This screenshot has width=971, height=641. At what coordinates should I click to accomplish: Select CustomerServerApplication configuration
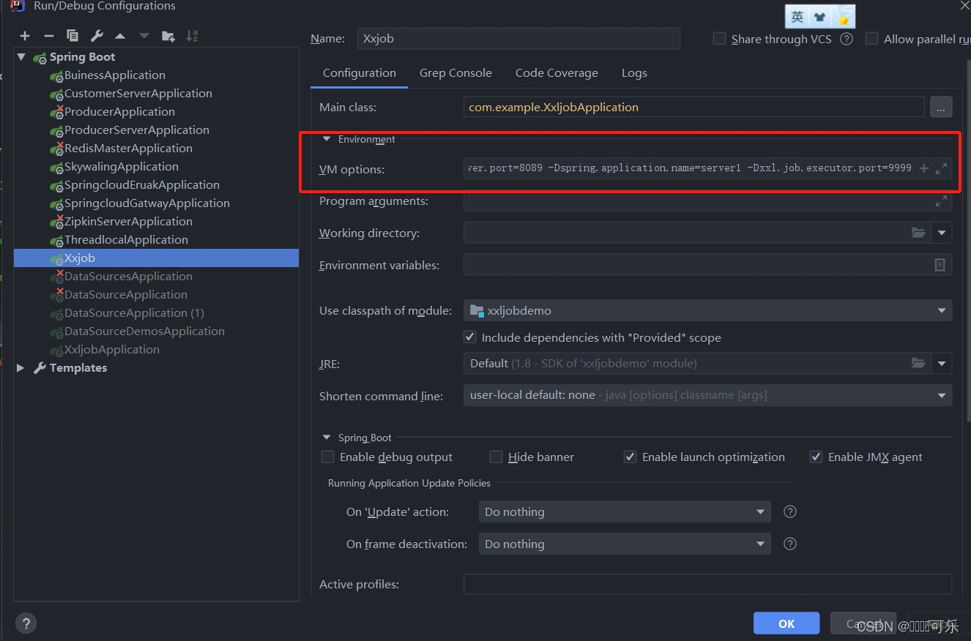point(138,93)
